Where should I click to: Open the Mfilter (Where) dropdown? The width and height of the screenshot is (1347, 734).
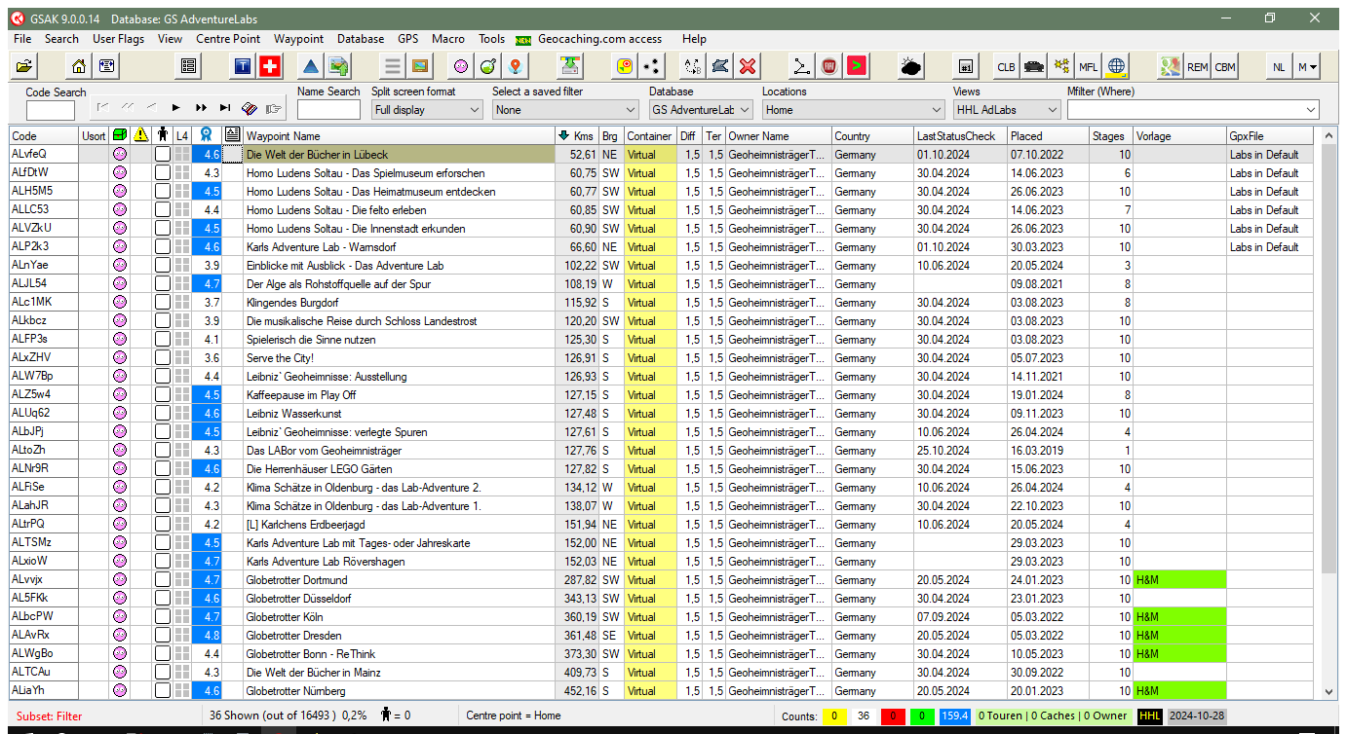tap(1193, 110)
